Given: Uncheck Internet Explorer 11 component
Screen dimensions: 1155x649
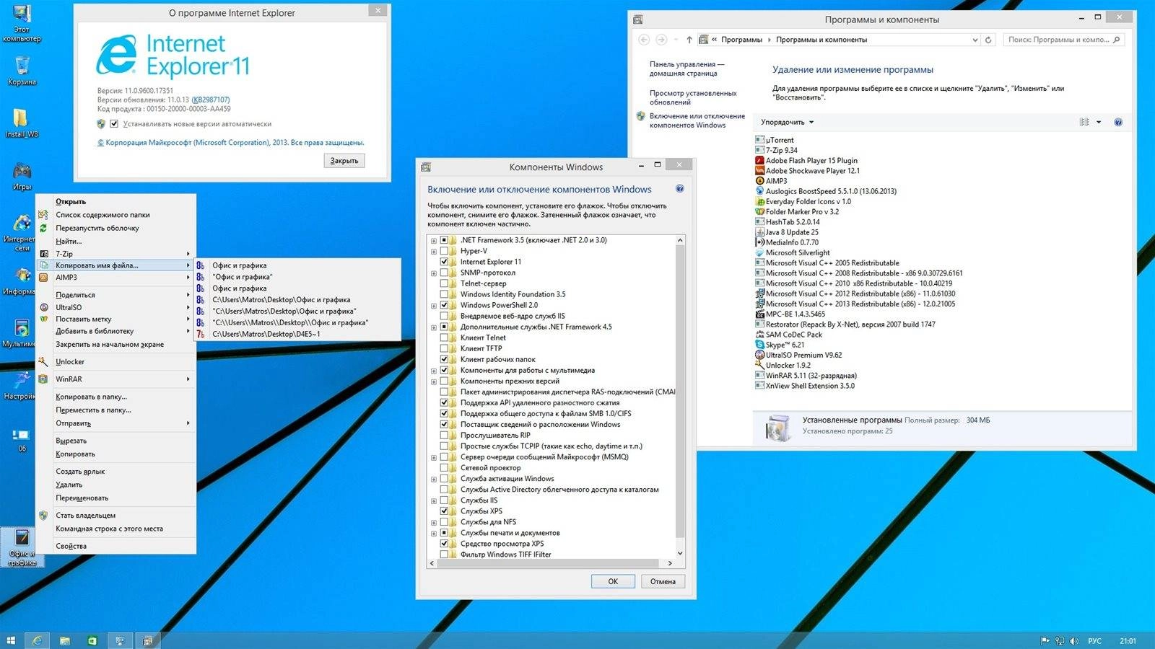Looking at the screenshot, I should tap(444, 262).
